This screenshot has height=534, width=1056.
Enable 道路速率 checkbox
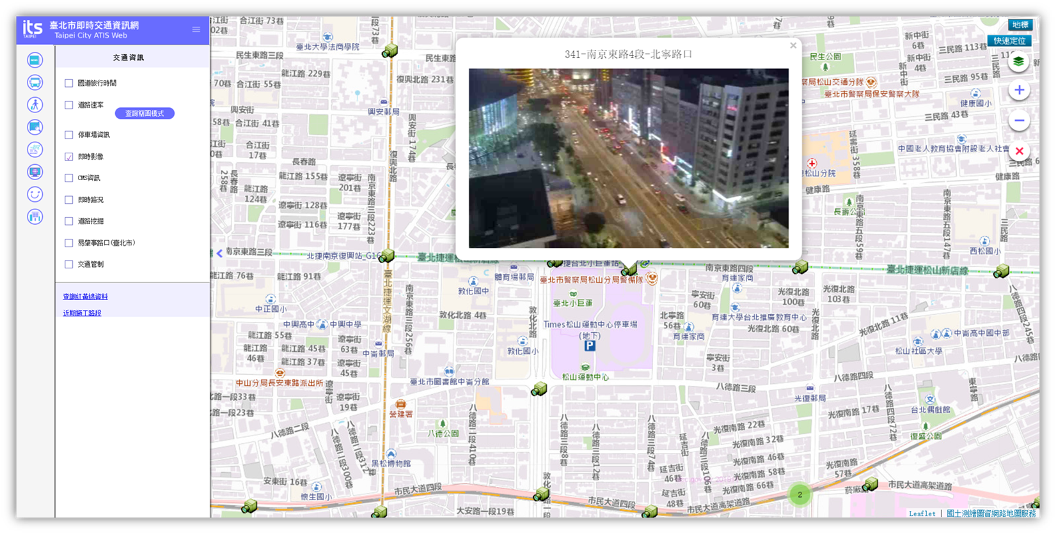click(x=69, y=105)
